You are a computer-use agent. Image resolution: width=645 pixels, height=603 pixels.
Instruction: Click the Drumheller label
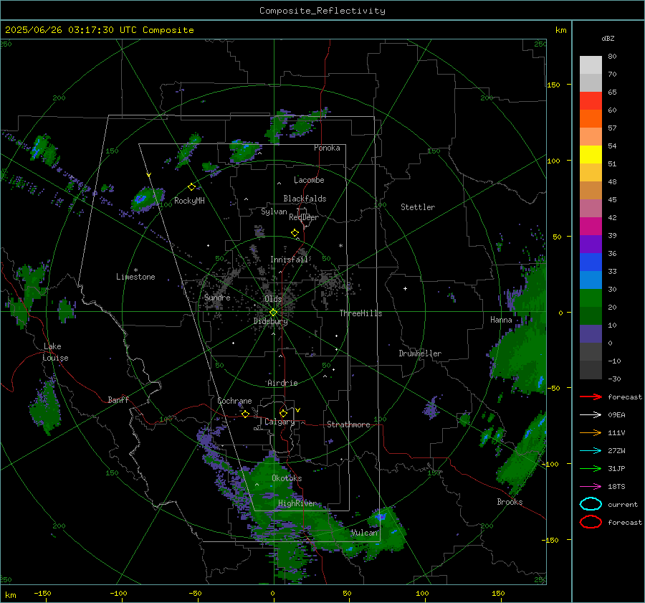420,353
